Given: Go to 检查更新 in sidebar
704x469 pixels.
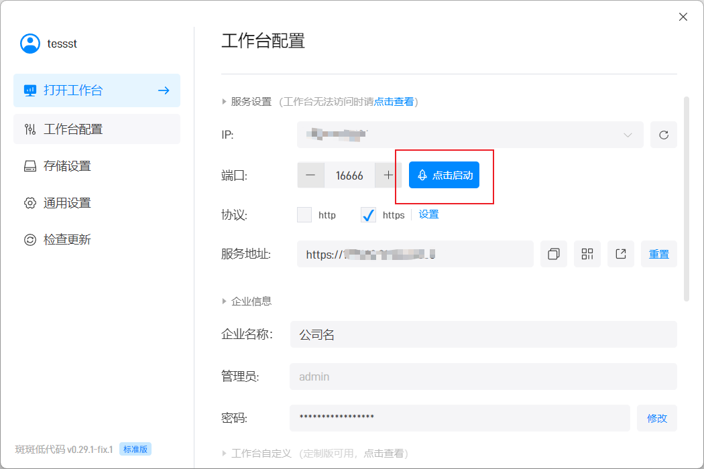Looking at the screenshot, I should tap(67, 240).
